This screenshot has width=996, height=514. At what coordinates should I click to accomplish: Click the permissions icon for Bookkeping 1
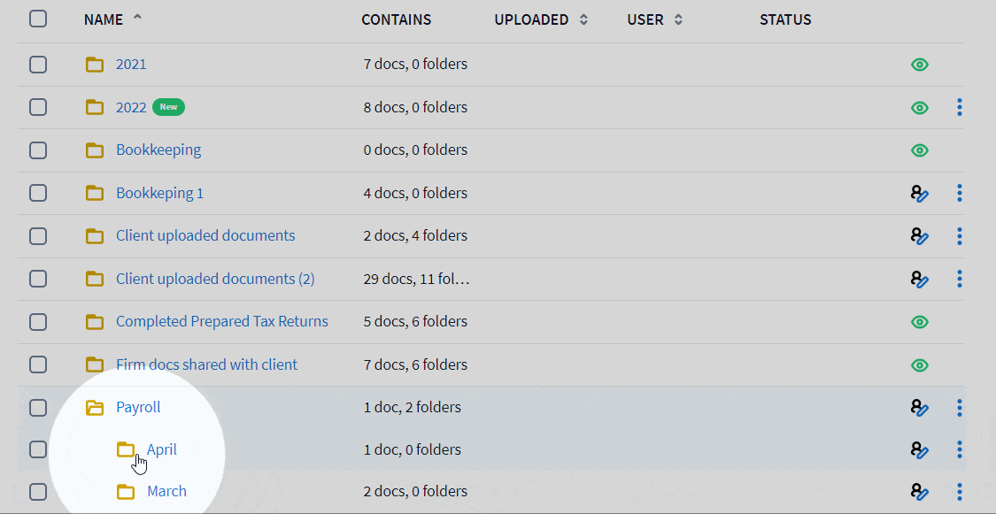(920, 193)
